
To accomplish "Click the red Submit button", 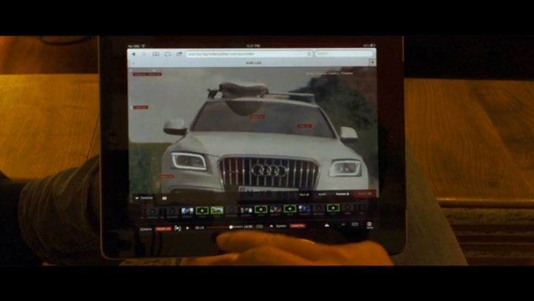I will point(365,194).
